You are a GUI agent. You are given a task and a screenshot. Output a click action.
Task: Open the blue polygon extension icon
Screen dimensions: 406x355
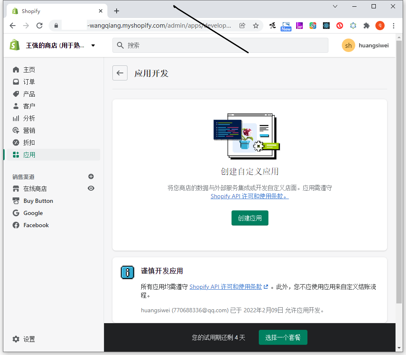[353, 26]
